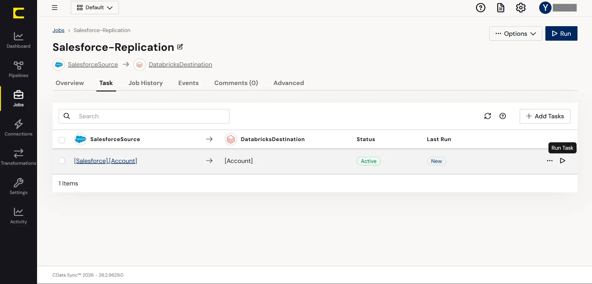
Task: Toggle the hamburger navigation menu
Action: click(x=55, y=8)
